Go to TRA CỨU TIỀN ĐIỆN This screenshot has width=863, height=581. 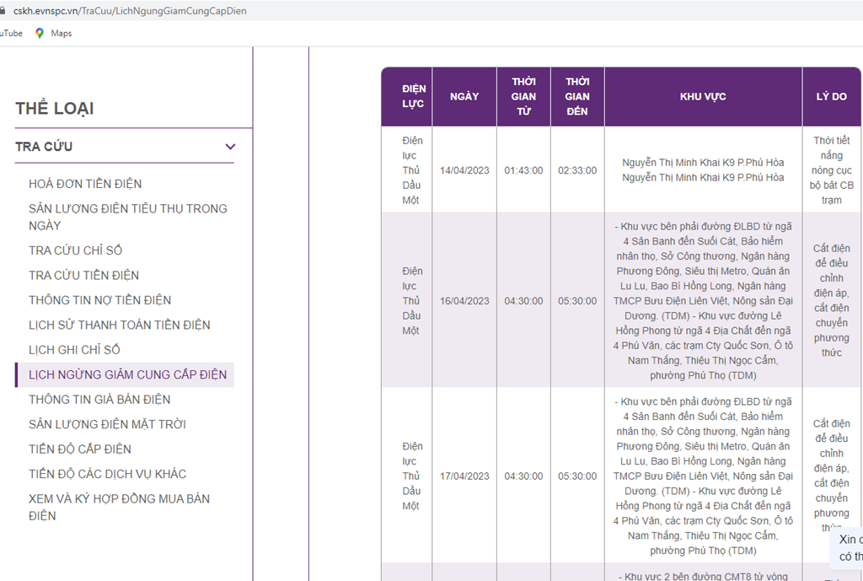(x=83, y=276)
